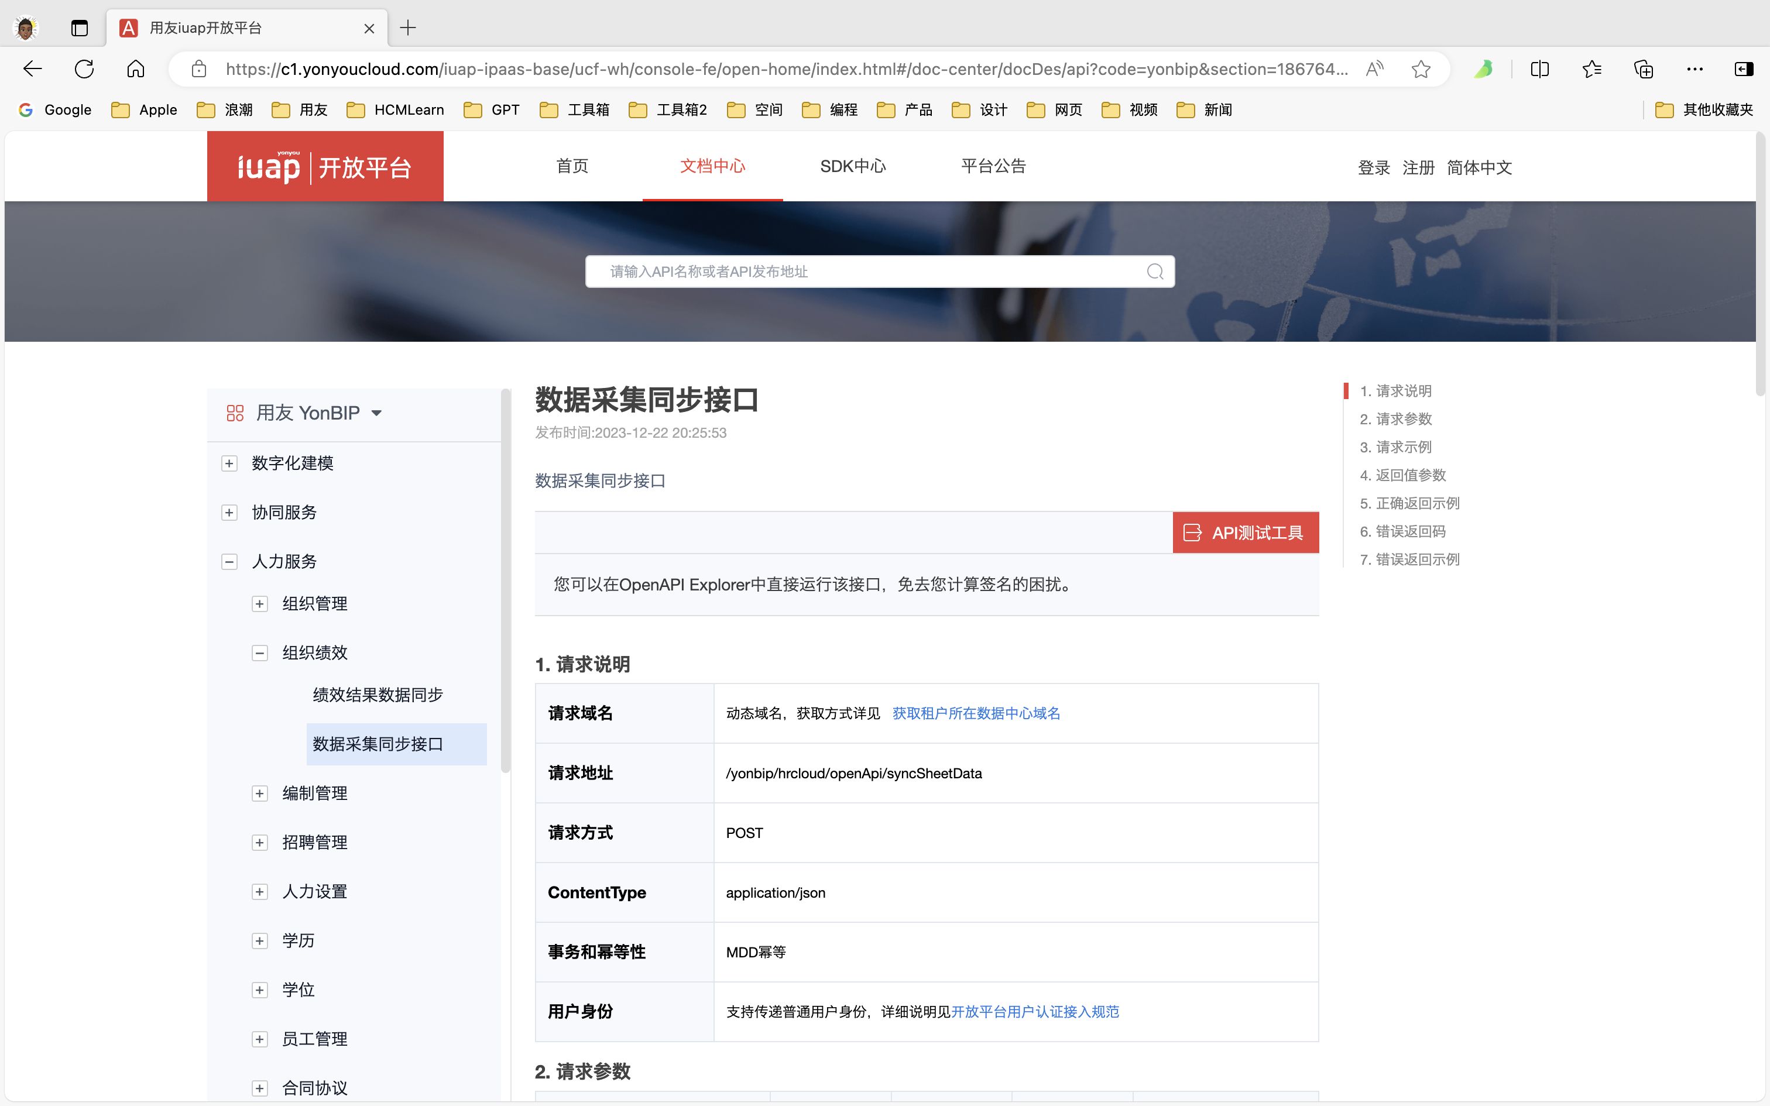Click the grid icon beside 用友 YonBIP
The image size is (1770, 1106).
[235, 413]
